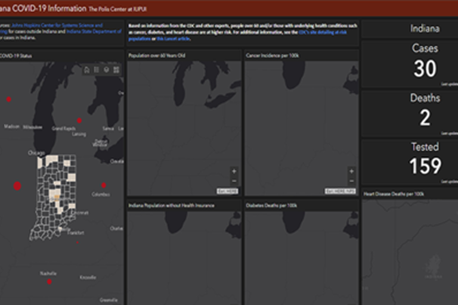
Task: Click the red marker near Columbus
Action: coord(104,185)
